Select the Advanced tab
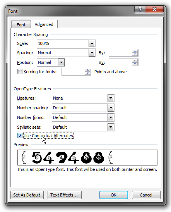The width and height of the screenshot is (171, 212). [44, 24]
